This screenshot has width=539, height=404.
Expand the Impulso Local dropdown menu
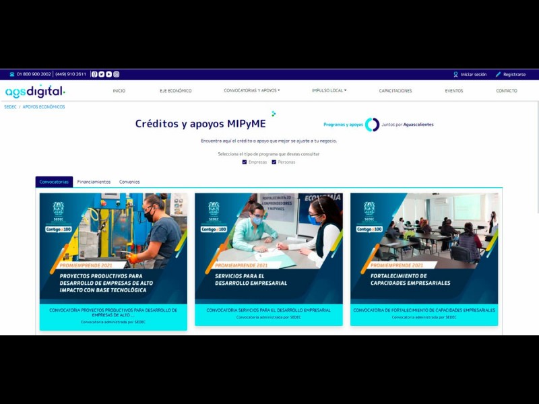tap(329, 90)
